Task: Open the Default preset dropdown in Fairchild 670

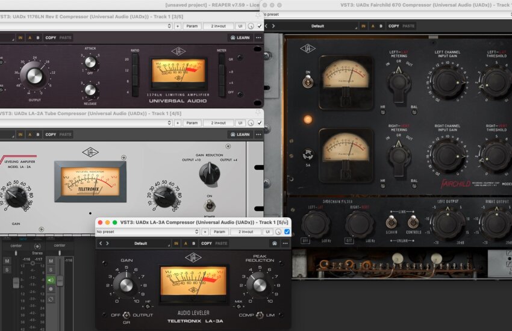Action: [x=317, y=26]
